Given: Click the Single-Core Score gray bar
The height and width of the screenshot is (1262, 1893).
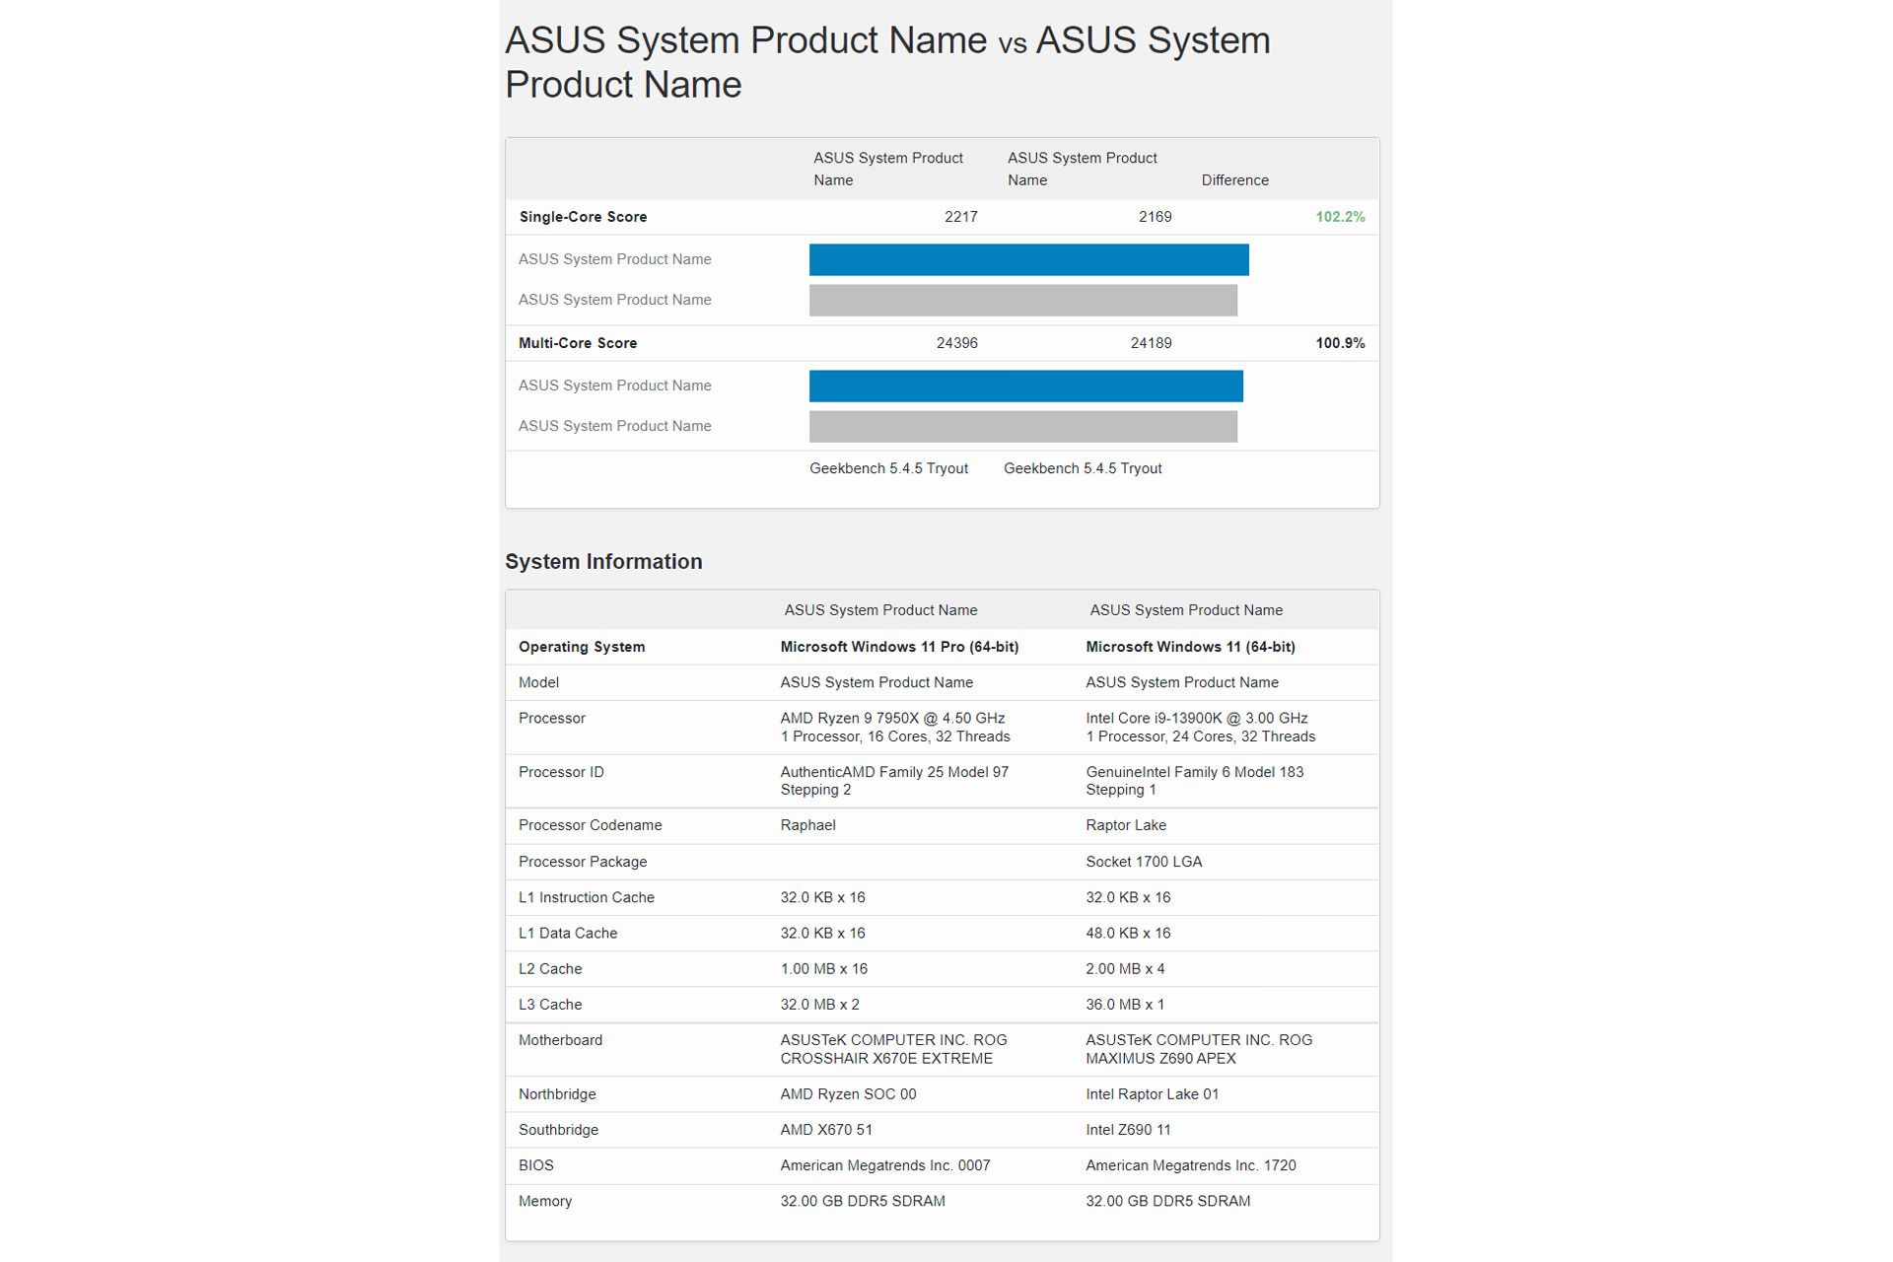Looking at the screenshot, I should click(1022, 300).
